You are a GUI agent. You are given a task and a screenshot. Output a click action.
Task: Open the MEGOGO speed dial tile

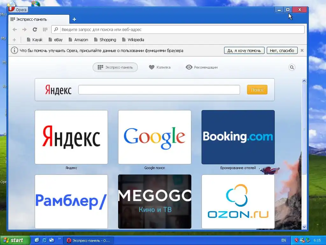(155, 202)
